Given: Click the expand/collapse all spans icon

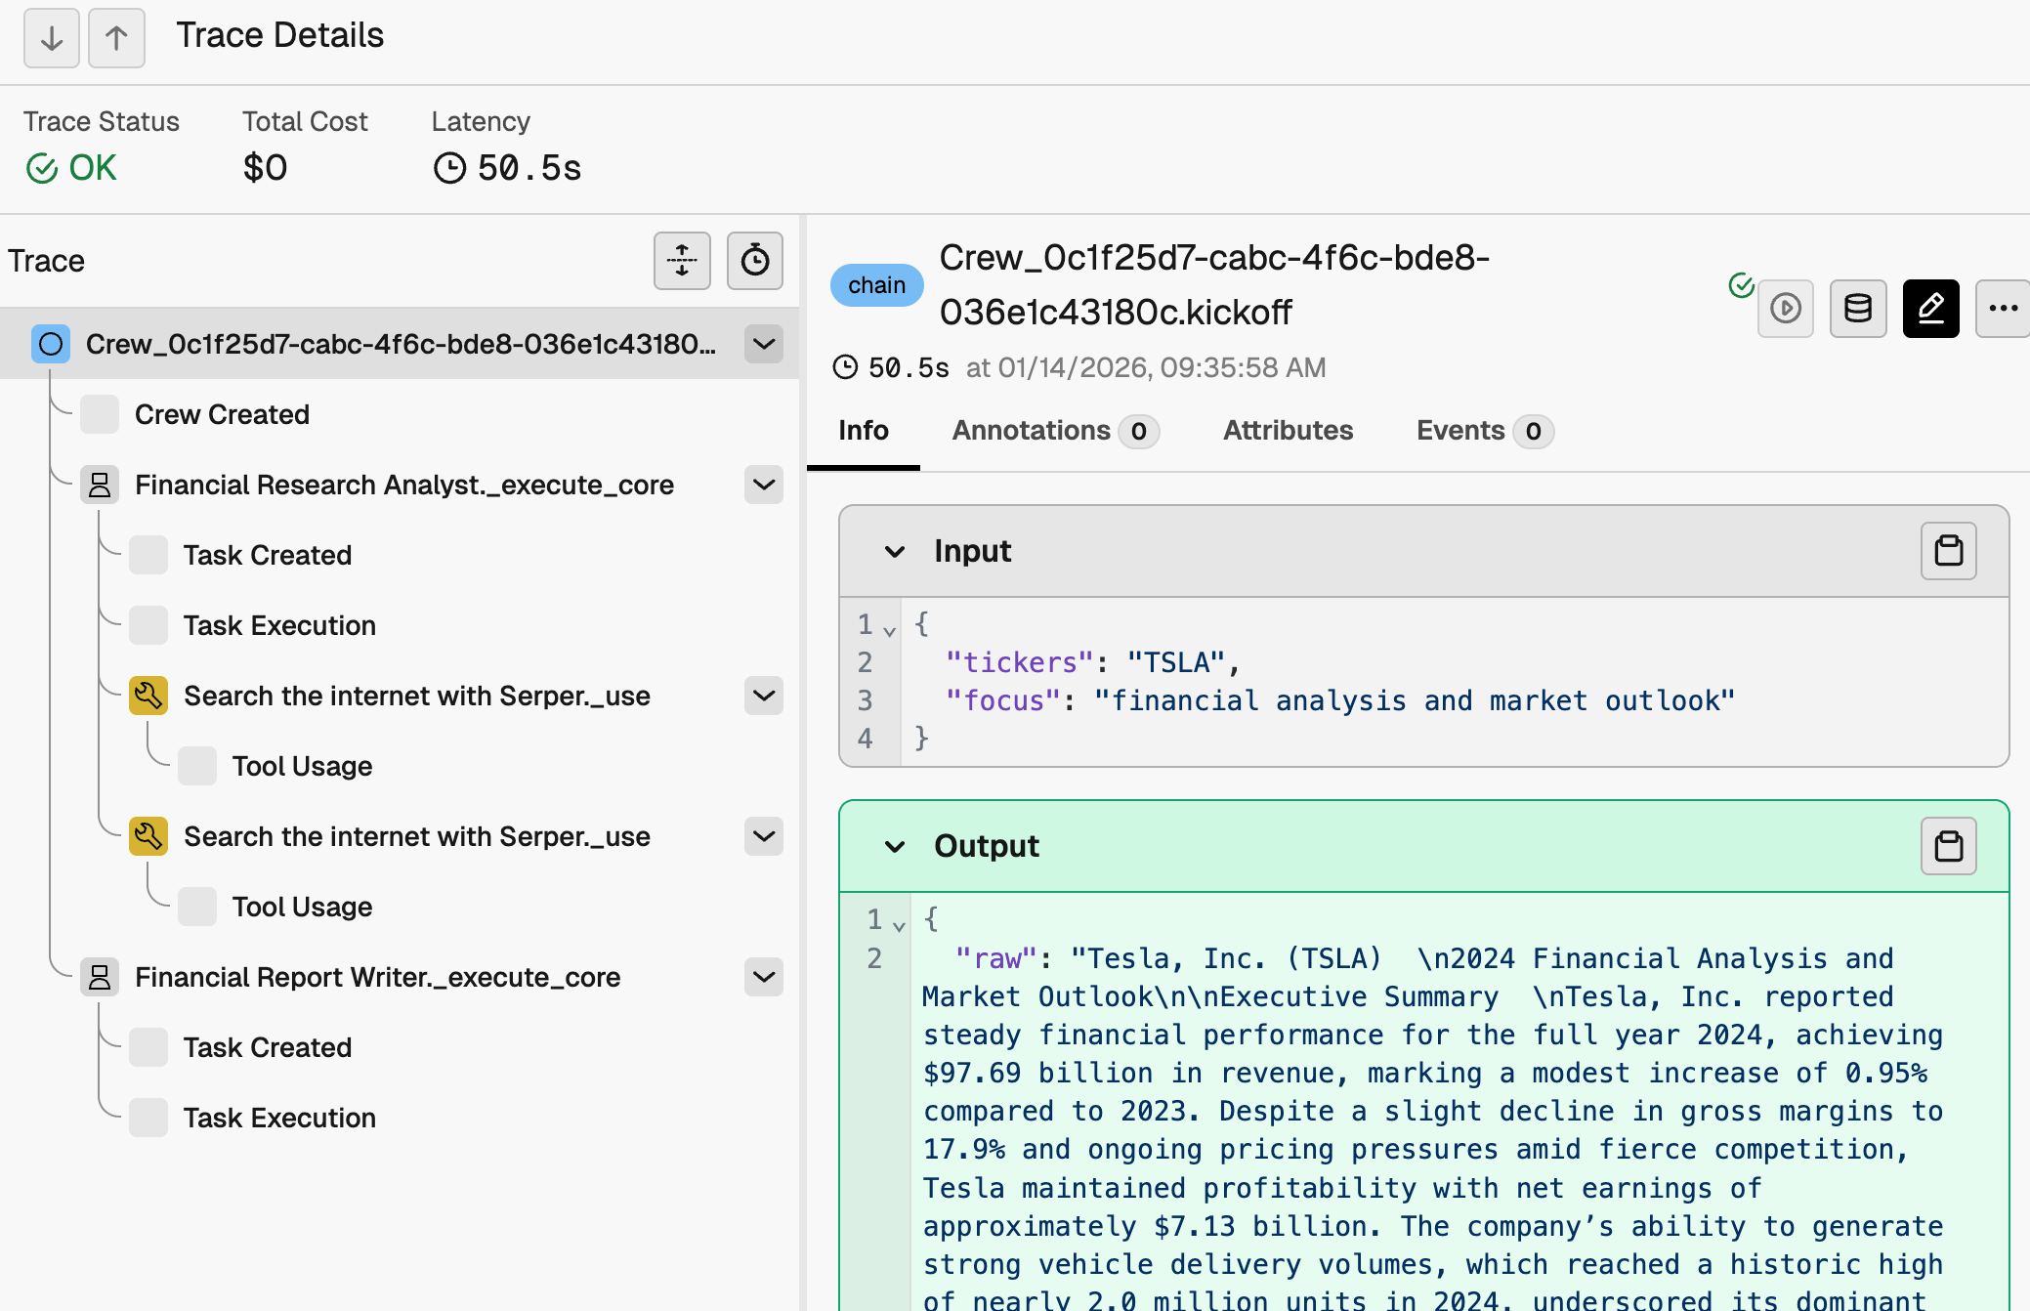Looking at the screenshot, I should [682, 261].
